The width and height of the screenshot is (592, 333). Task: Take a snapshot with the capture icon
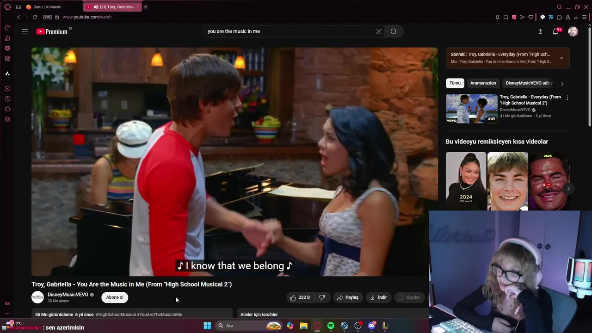[x=506, y=17]
